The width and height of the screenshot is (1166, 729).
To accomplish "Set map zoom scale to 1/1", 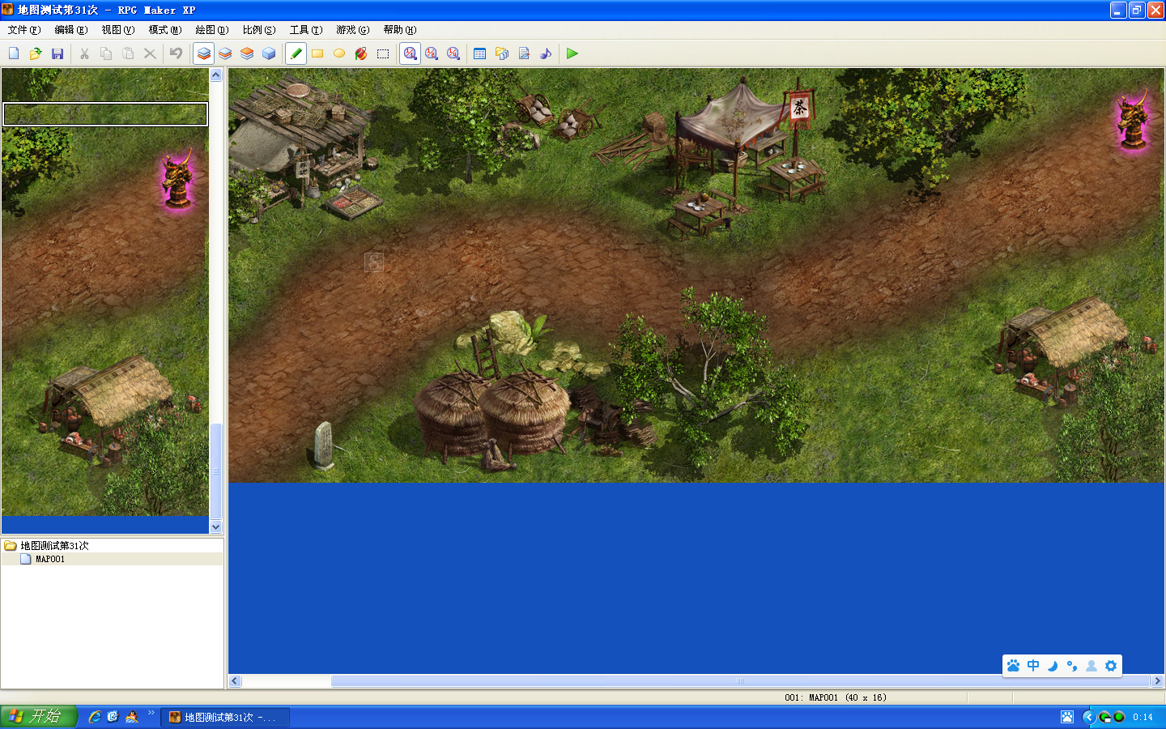I will (411, 53).
